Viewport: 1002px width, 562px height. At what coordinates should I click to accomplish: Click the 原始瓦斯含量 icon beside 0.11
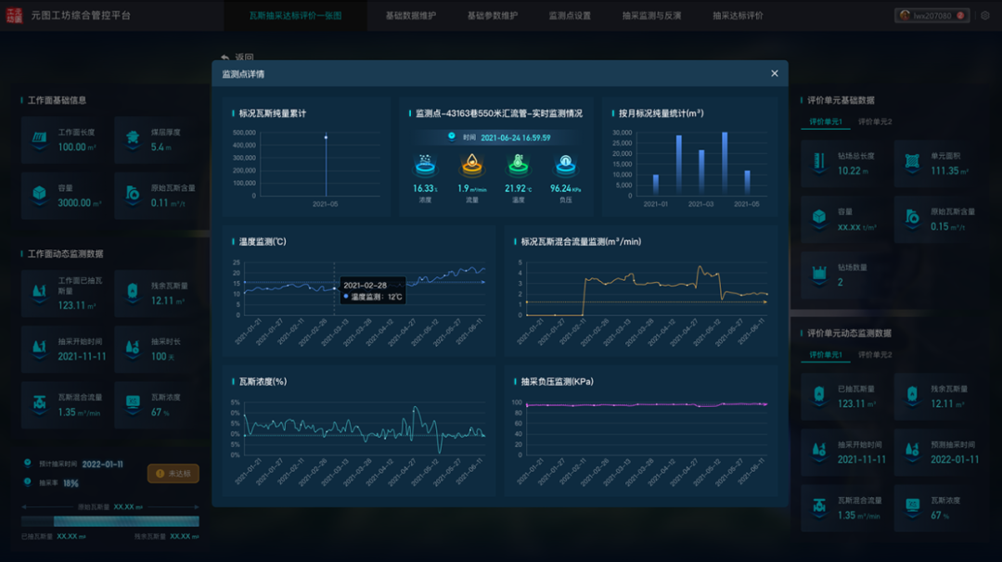coord(133,194)
